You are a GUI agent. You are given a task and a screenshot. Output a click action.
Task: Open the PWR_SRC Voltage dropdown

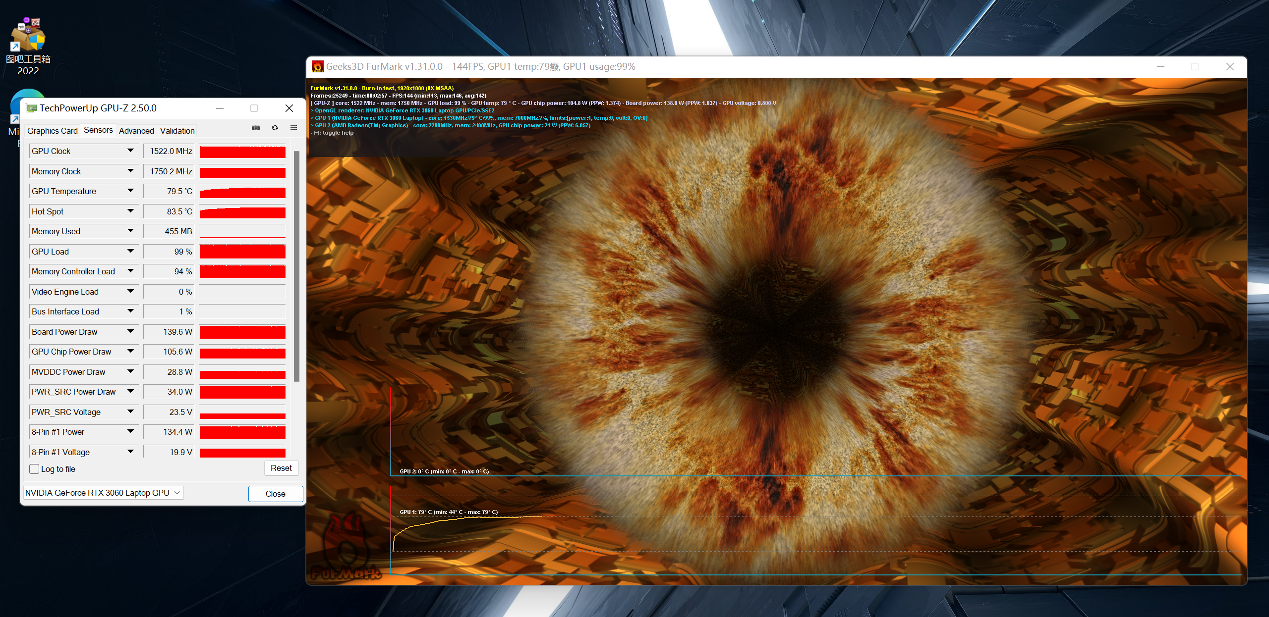pyautogui.click(x=130, y=411)
